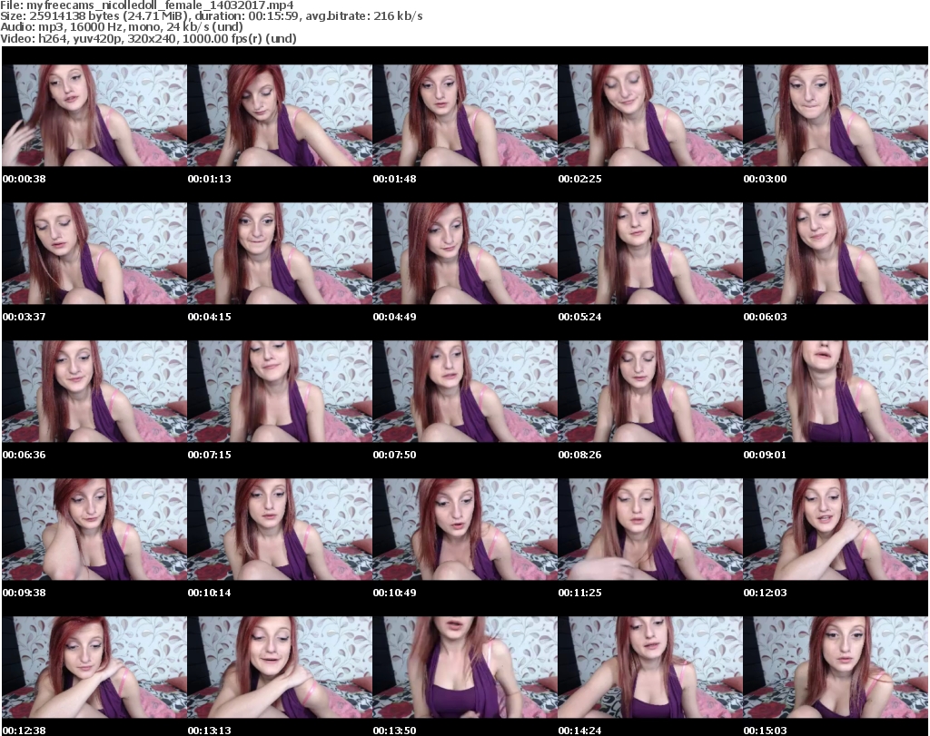Click the thumbnail at 00:12:03
930x736 pixels.
[836, 529]
